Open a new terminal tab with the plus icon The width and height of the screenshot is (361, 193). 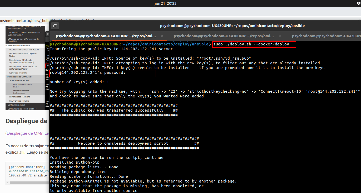(x=55, y=26)
